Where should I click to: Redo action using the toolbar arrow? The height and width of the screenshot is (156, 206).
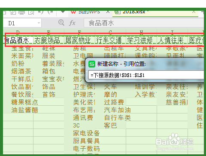click(x=50, y=12)
